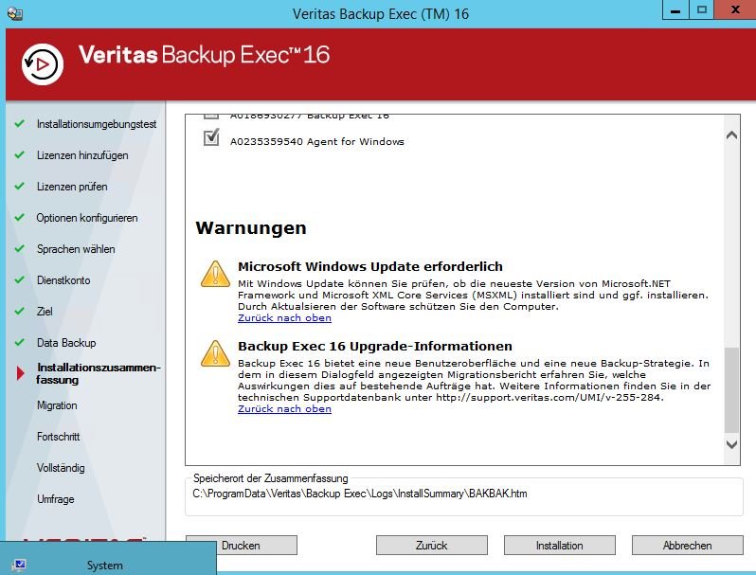Click the installer icon in the title bar

click(15, 13)
